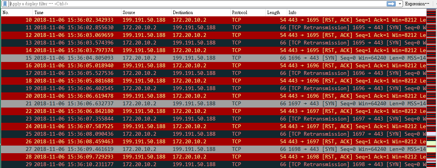This screenshot has height=168, width=437.
Task: Select packet number 12
Action: point(214,35)
